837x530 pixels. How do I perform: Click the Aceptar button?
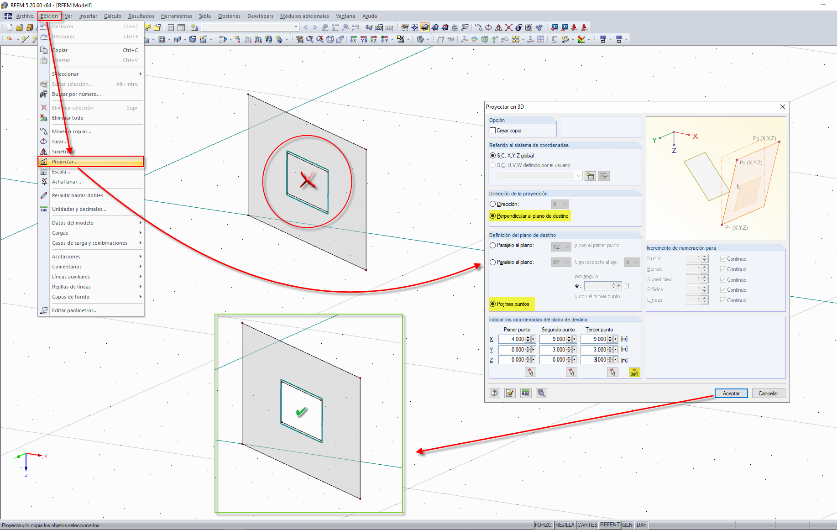coord(731,394)
